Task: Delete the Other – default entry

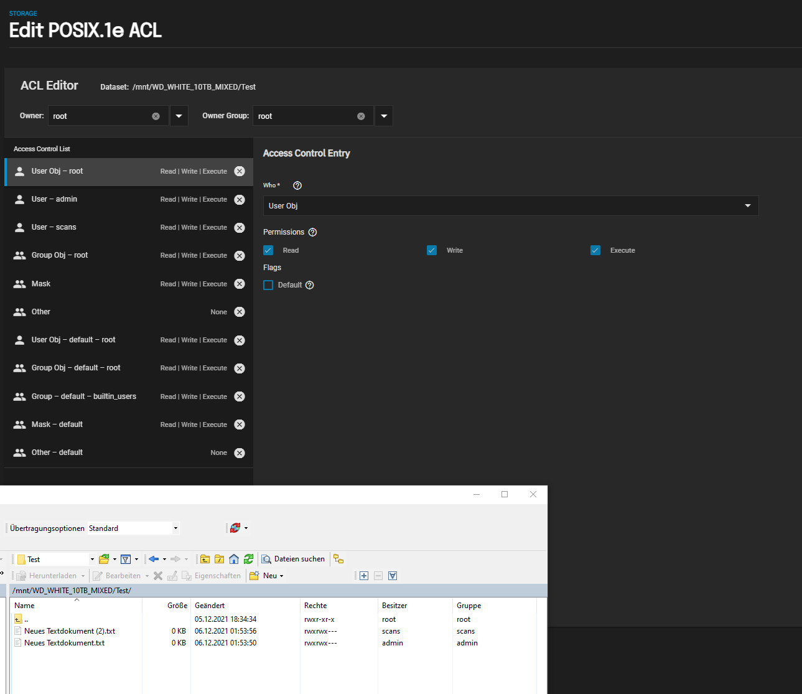Action: click(x=240, y=453)
